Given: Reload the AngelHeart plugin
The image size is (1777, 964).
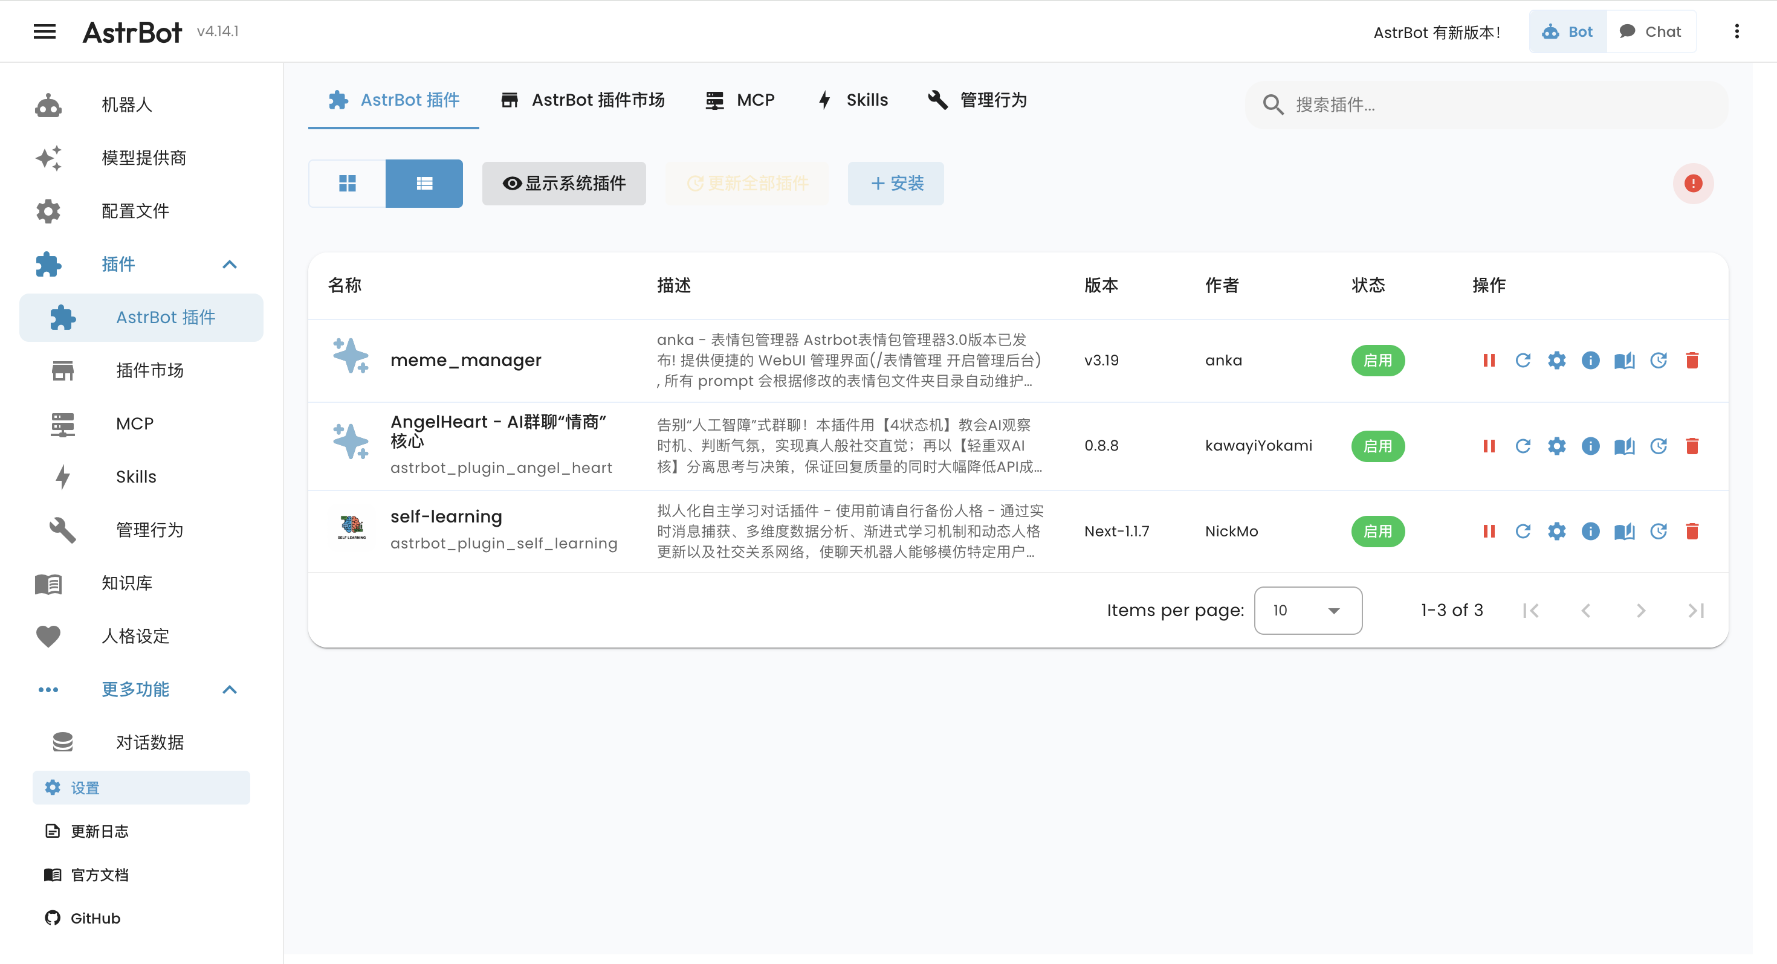Looking at the screenshot, I should 1523,446.
